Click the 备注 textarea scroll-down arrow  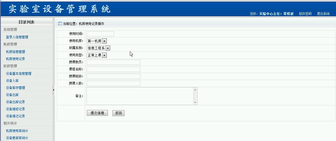pos(195,103)
